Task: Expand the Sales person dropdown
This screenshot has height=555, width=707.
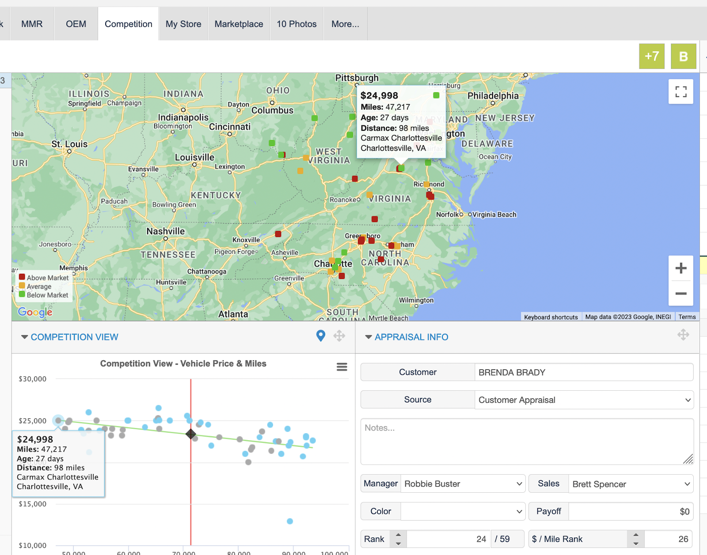Action: click(x=630, y=484)
